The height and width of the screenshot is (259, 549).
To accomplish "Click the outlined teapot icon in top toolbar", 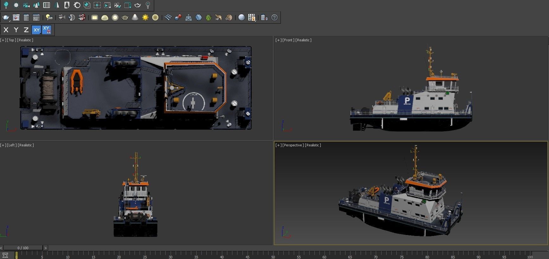I will point(138,5).
